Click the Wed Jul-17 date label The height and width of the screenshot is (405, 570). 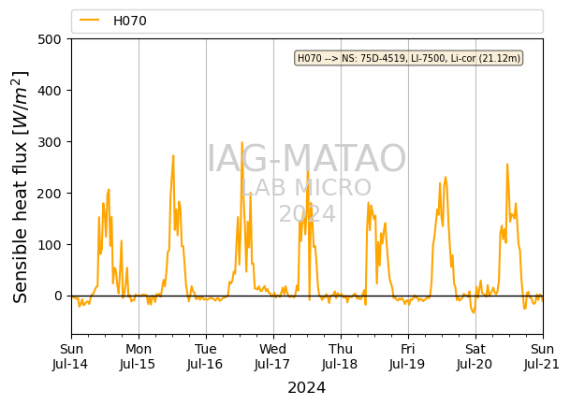(272, 356)
